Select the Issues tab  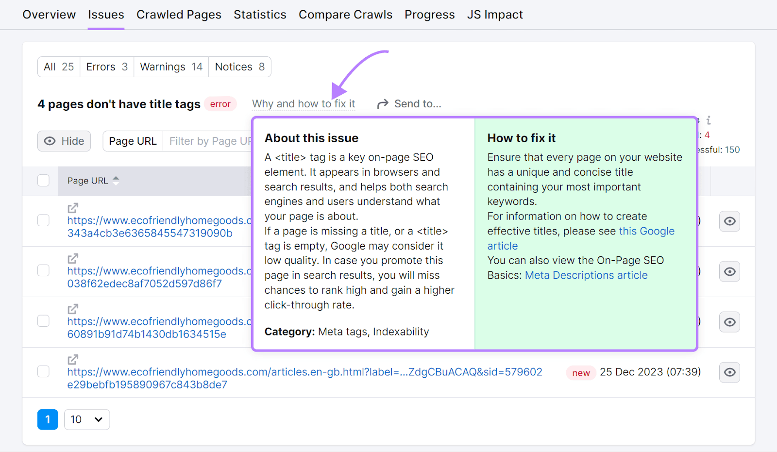pos(106,15)
